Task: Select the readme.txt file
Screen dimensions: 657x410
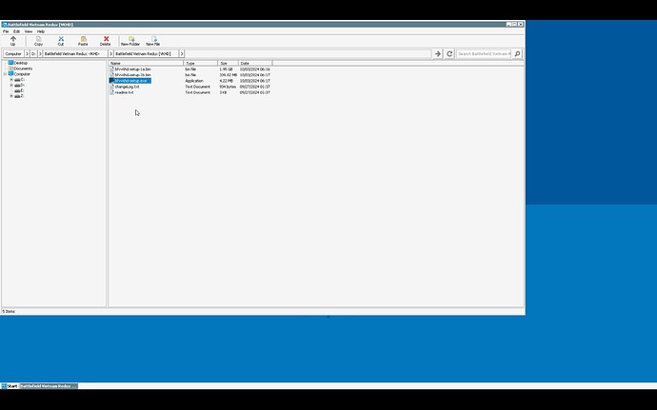Action: point(124,92)
